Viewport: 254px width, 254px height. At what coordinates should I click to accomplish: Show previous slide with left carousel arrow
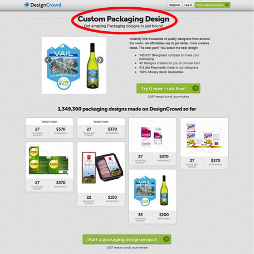[x=48, y=60]
